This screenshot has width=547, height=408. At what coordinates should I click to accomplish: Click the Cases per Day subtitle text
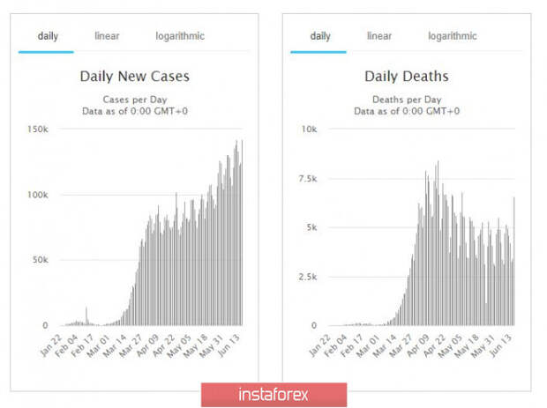135,100
